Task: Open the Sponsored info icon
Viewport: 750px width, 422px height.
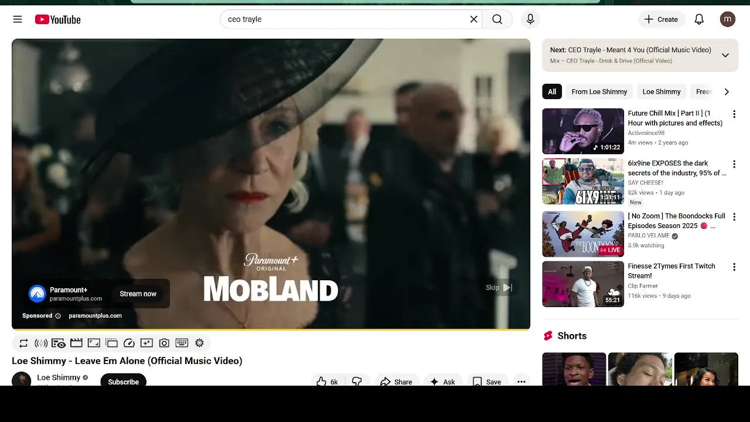Action: 58,316
